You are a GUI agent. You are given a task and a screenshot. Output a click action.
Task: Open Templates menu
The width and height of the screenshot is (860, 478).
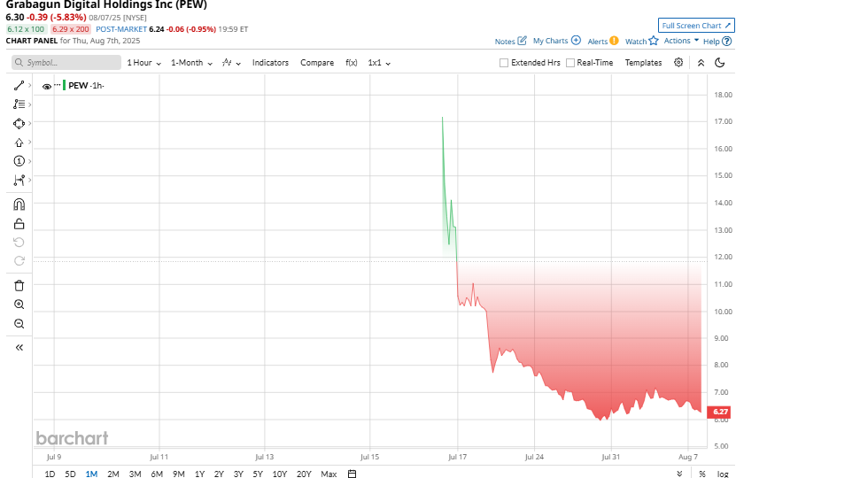pos(643,63)
